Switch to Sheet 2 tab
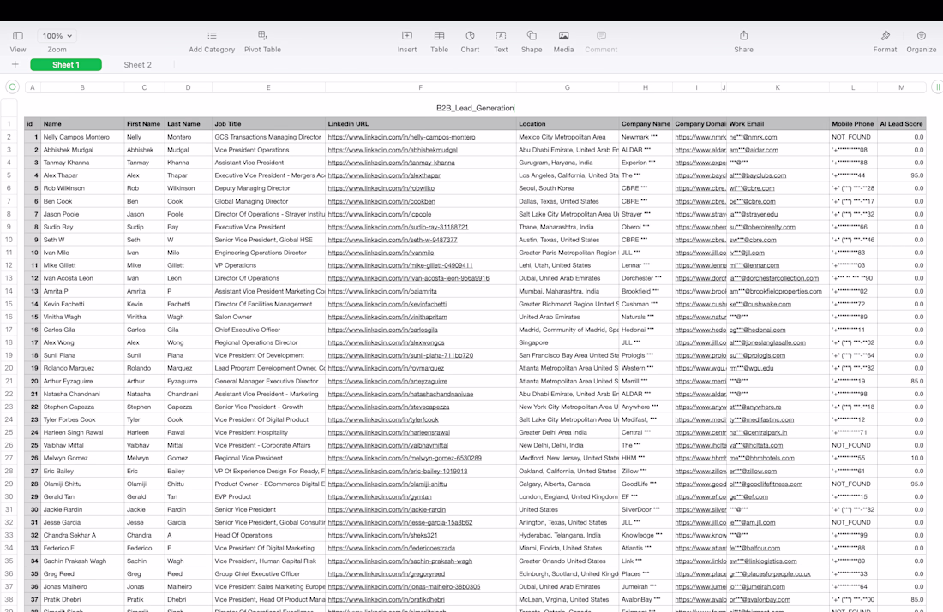The image size is (943, 612). click(x=138, y=64)
